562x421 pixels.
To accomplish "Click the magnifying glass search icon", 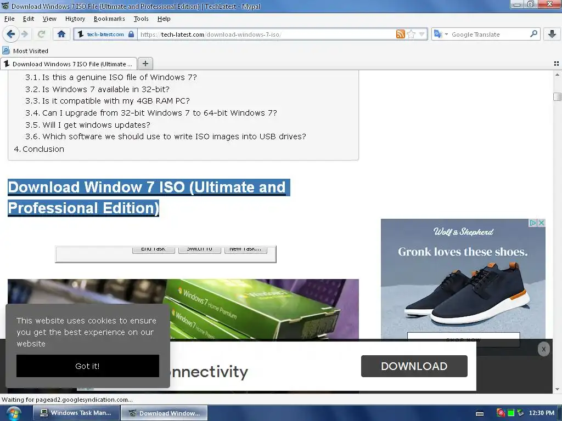I will 533,34.
